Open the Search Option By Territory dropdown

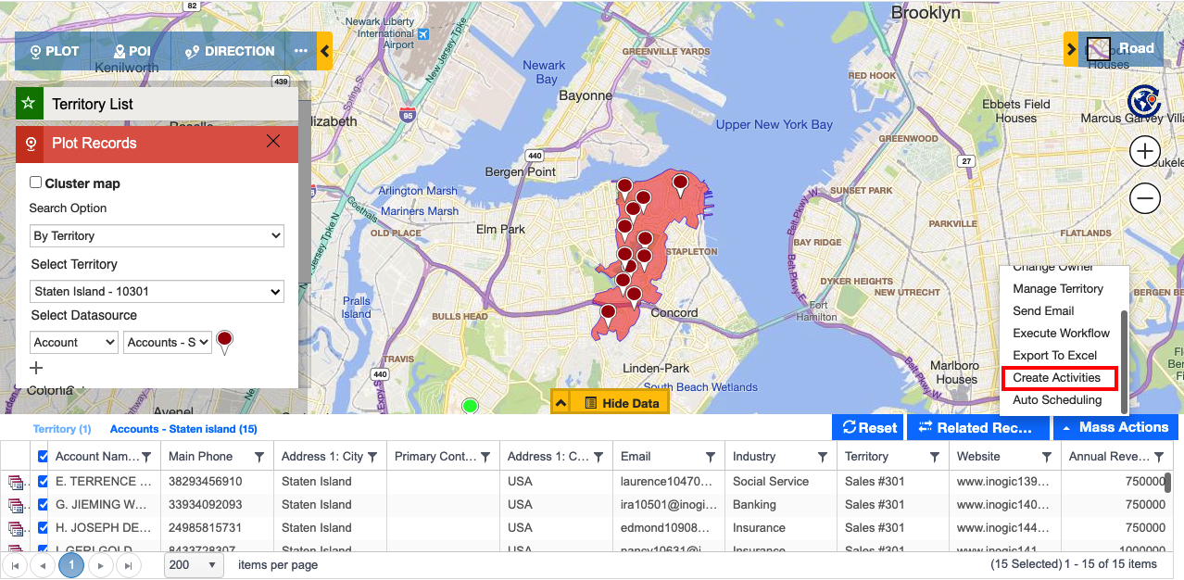pos(157,236)
